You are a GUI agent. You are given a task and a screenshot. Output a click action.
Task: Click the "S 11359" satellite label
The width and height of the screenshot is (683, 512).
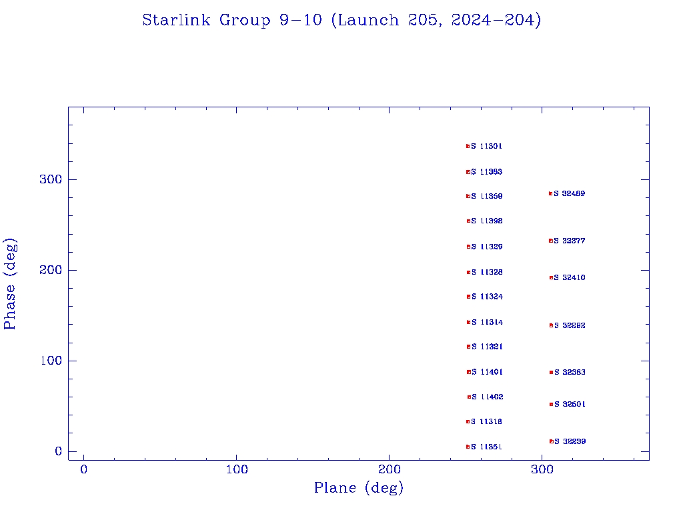(x=486, y=197)
